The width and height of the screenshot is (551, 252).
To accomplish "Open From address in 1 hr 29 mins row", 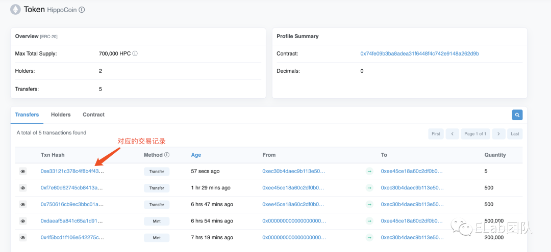I will [x=293, y=188].
